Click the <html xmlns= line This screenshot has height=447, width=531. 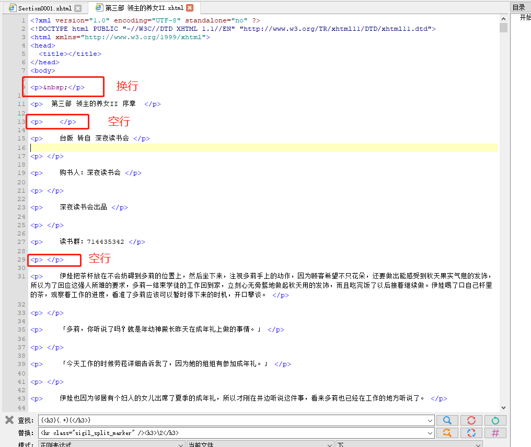pyautogui.click(x=120, y=37)
